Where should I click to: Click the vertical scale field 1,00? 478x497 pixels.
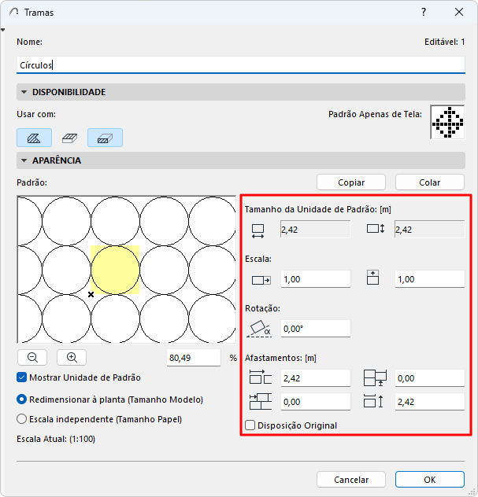(430, 279)
